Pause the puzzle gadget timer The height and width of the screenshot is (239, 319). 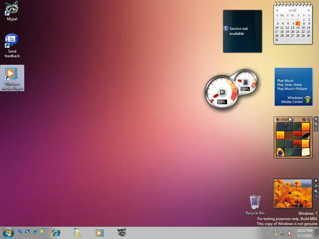(278, 120)
